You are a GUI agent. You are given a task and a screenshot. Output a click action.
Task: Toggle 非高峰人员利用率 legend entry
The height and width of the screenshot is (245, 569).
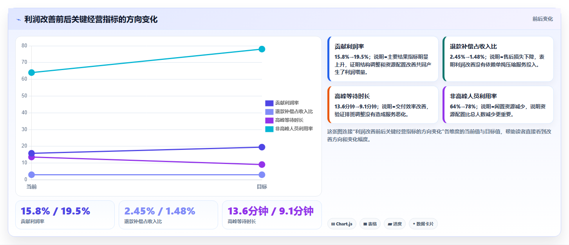[289, 129]
